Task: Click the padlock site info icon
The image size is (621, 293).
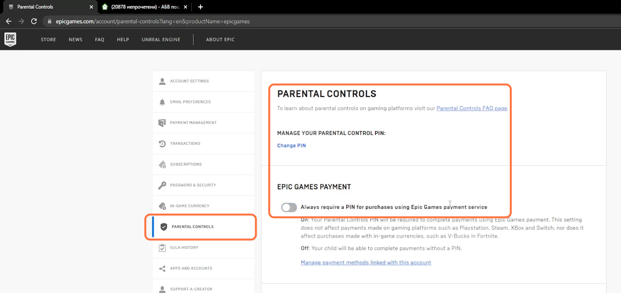Action: coord(50,21)
